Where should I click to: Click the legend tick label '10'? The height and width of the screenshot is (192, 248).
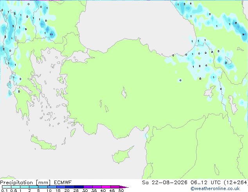pyautogui.click(x=49, y=190)
